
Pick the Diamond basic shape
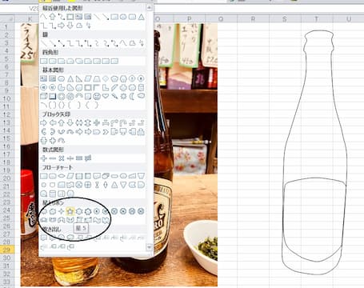point(106,78)
